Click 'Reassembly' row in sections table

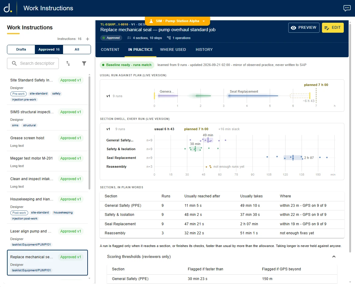222,233
